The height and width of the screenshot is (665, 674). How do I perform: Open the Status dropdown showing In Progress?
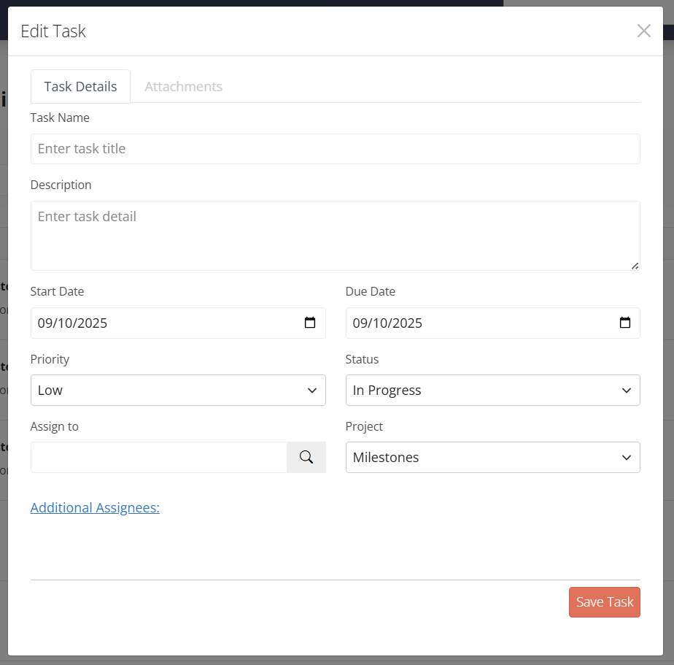click(x=492, y=391)
